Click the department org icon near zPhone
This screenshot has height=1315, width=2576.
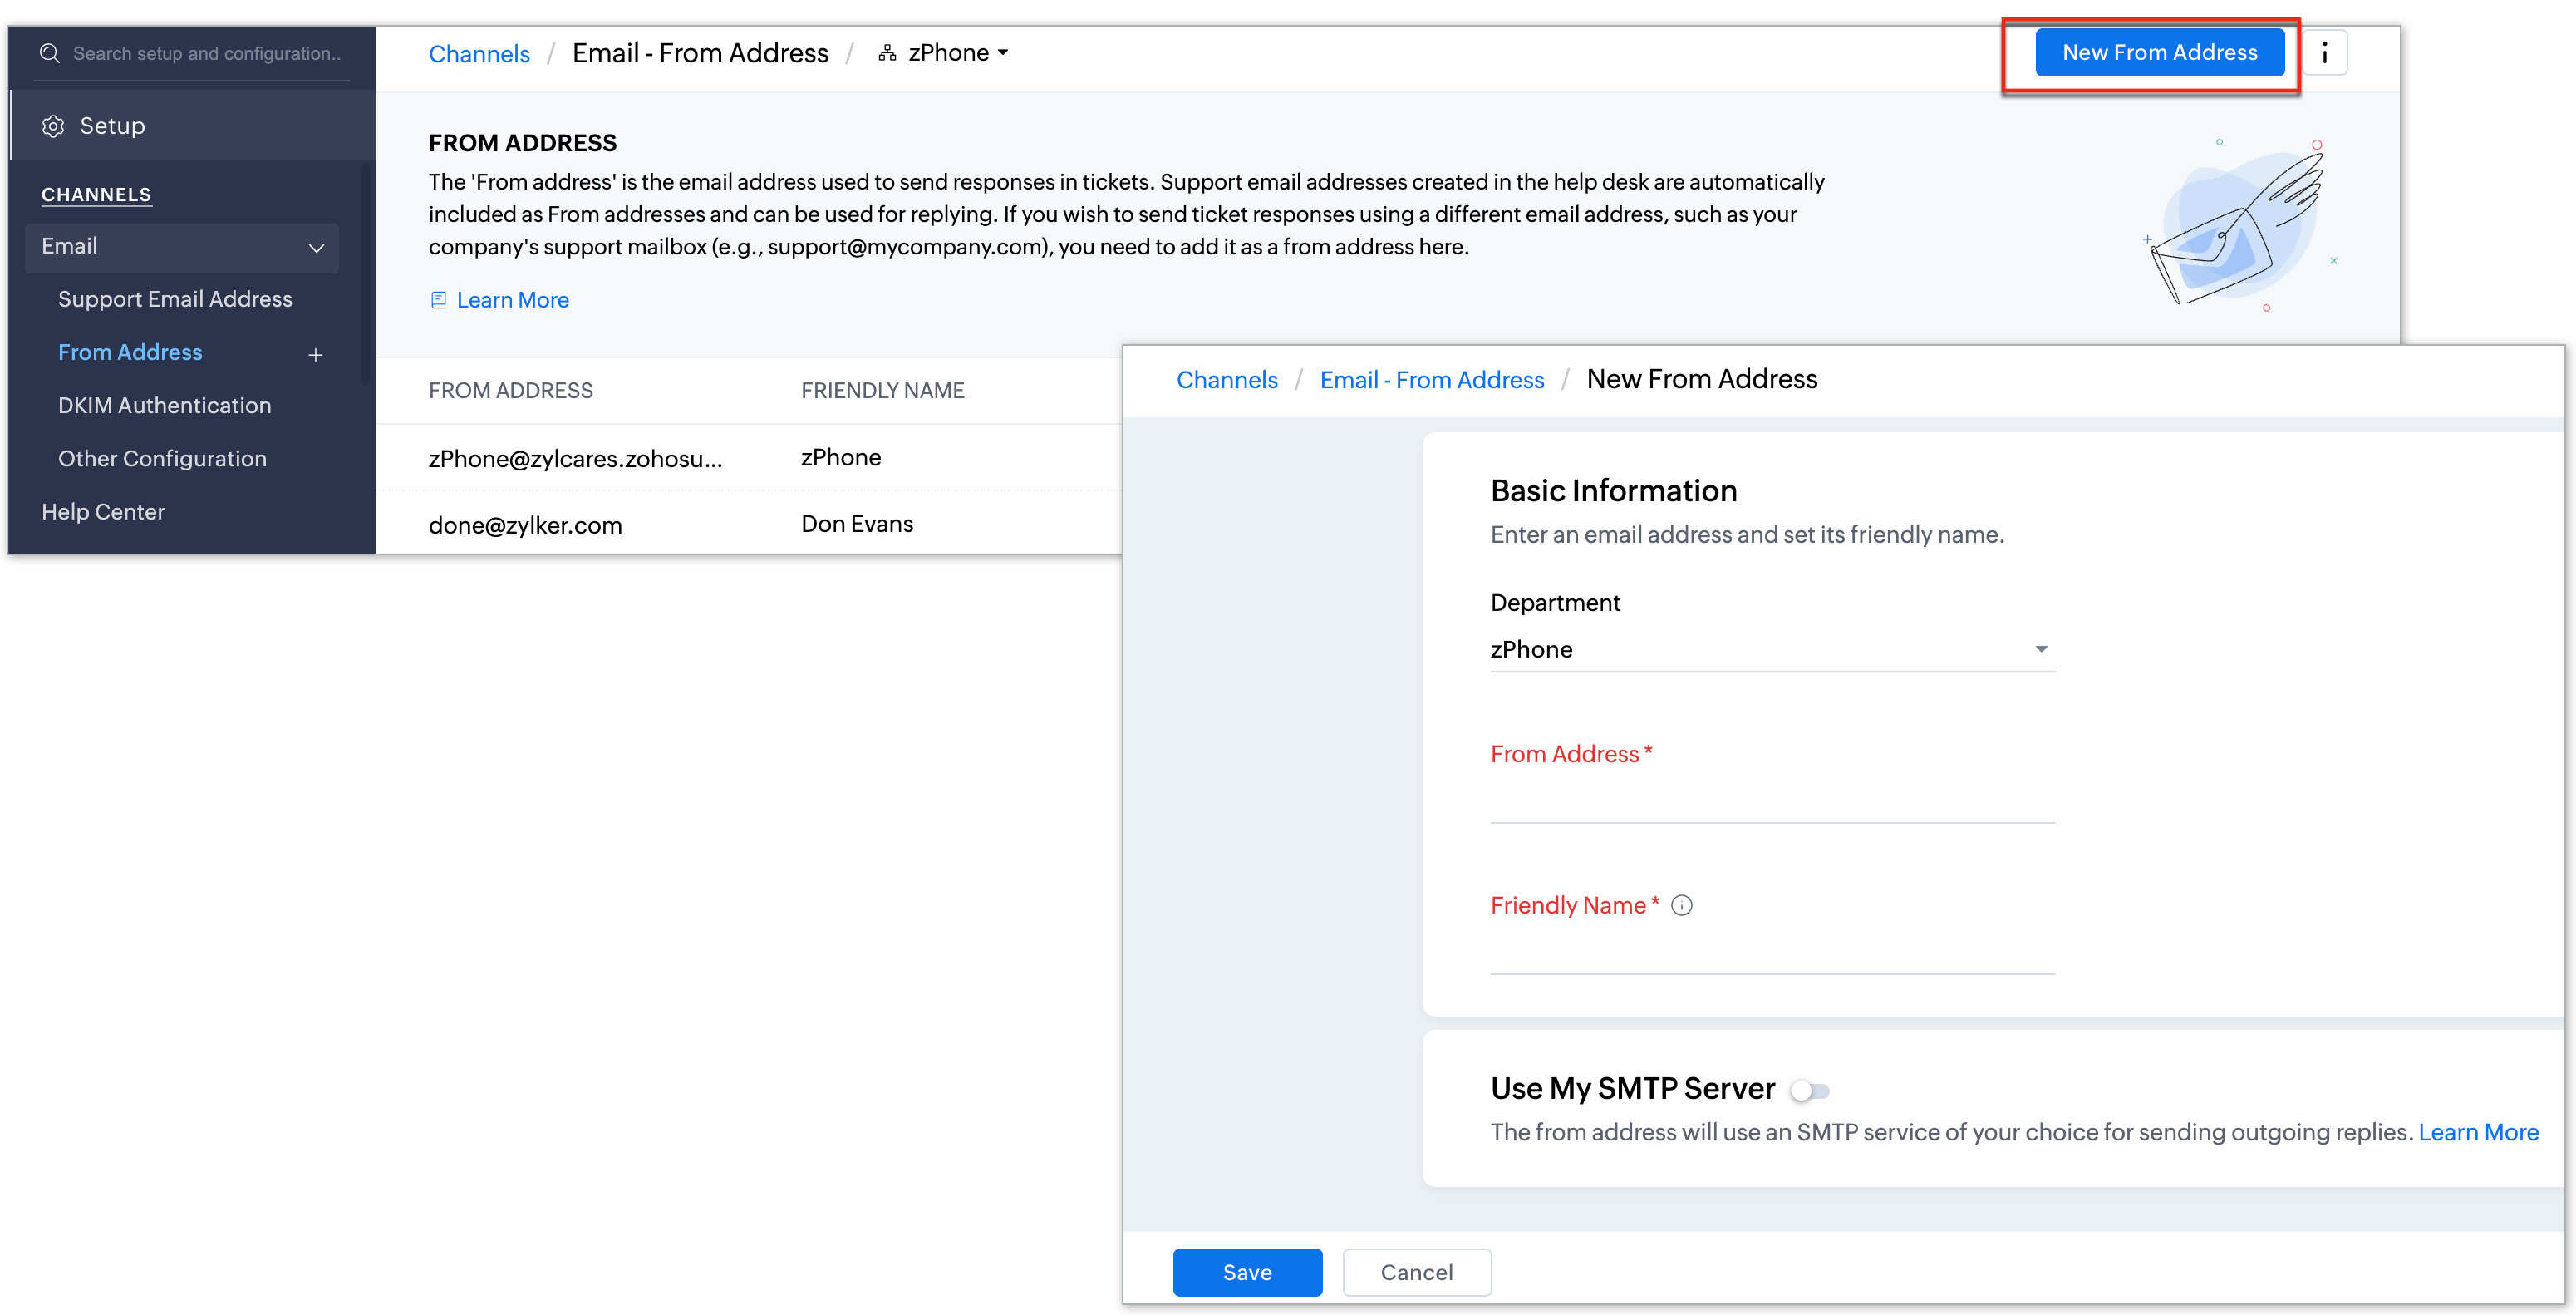(x=887, y=53)
